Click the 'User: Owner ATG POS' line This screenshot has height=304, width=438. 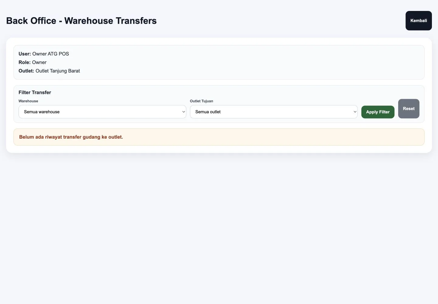point(44,54)
